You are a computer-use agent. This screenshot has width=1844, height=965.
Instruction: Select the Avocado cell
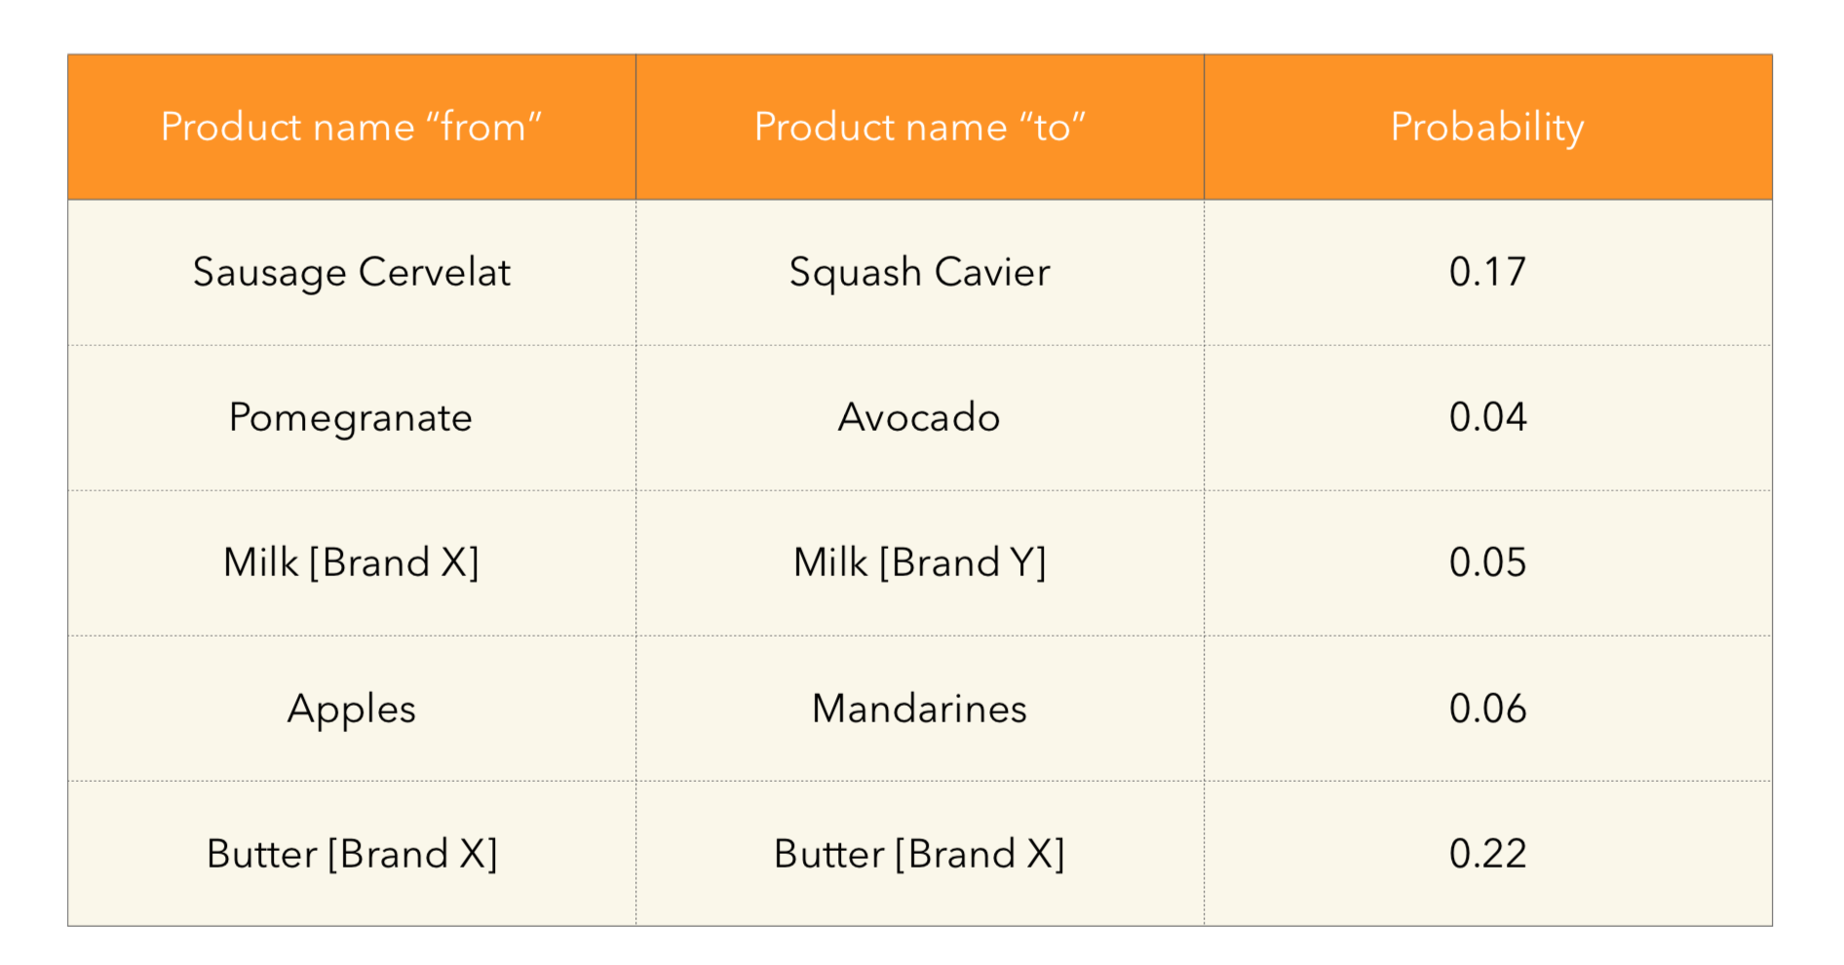click(919, 417)
